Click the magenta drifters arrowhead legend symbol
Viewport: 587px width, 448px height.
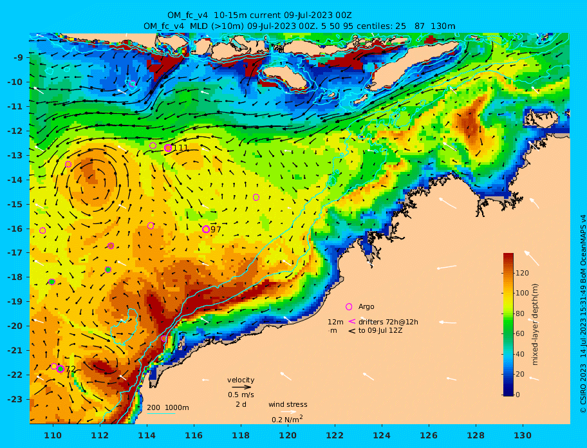click(352, 321)
